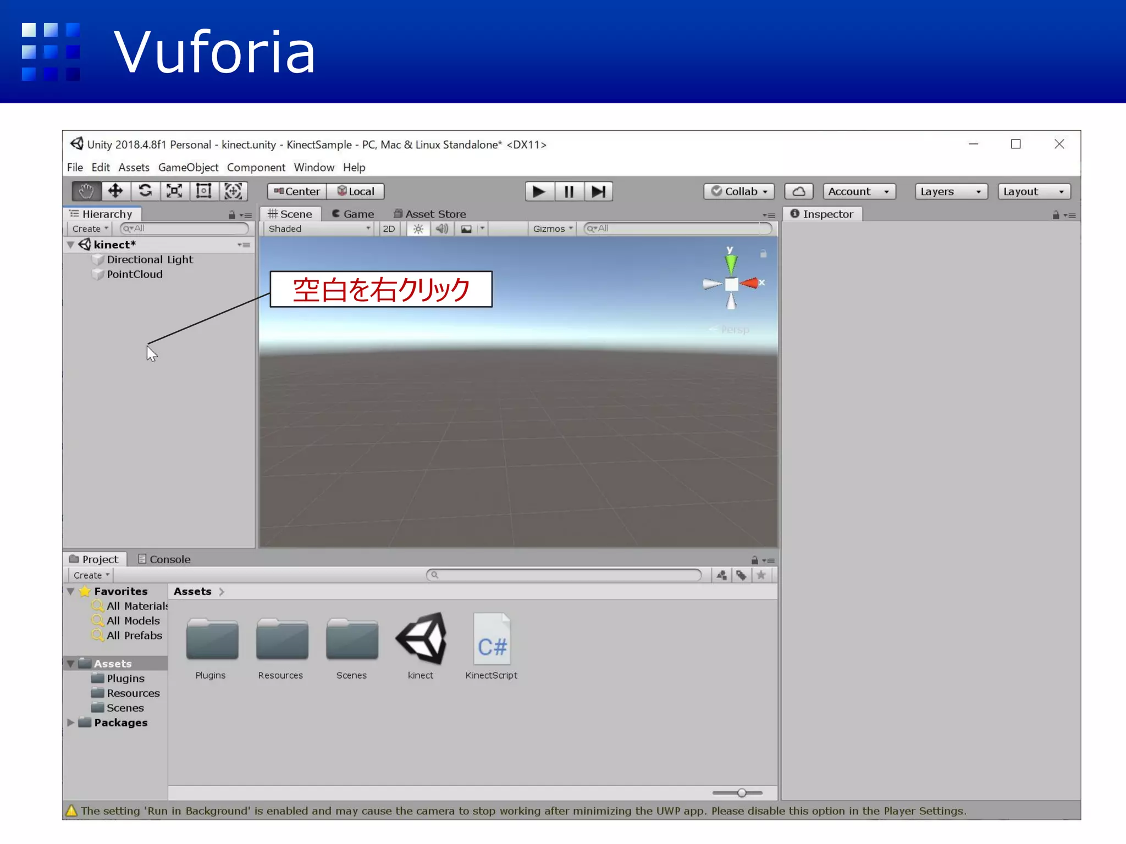
Task: Select the Scale tool
Action: click(x=174, y=191)
